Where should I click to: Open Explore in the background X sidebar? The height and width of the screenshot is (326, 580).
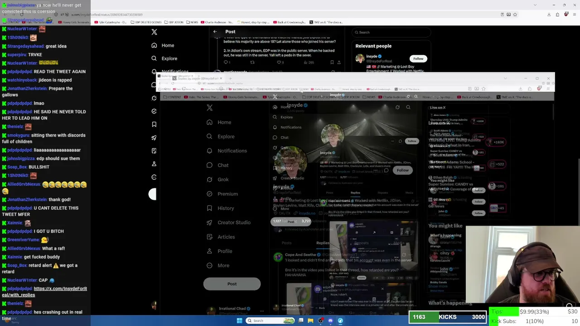point(164,58)
